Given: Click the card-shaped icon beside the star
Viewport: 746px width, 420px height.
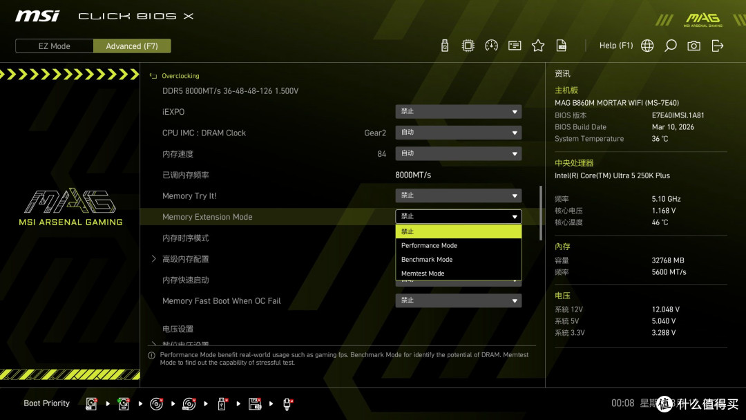Looking at the screenshot, I should point(515,46).
